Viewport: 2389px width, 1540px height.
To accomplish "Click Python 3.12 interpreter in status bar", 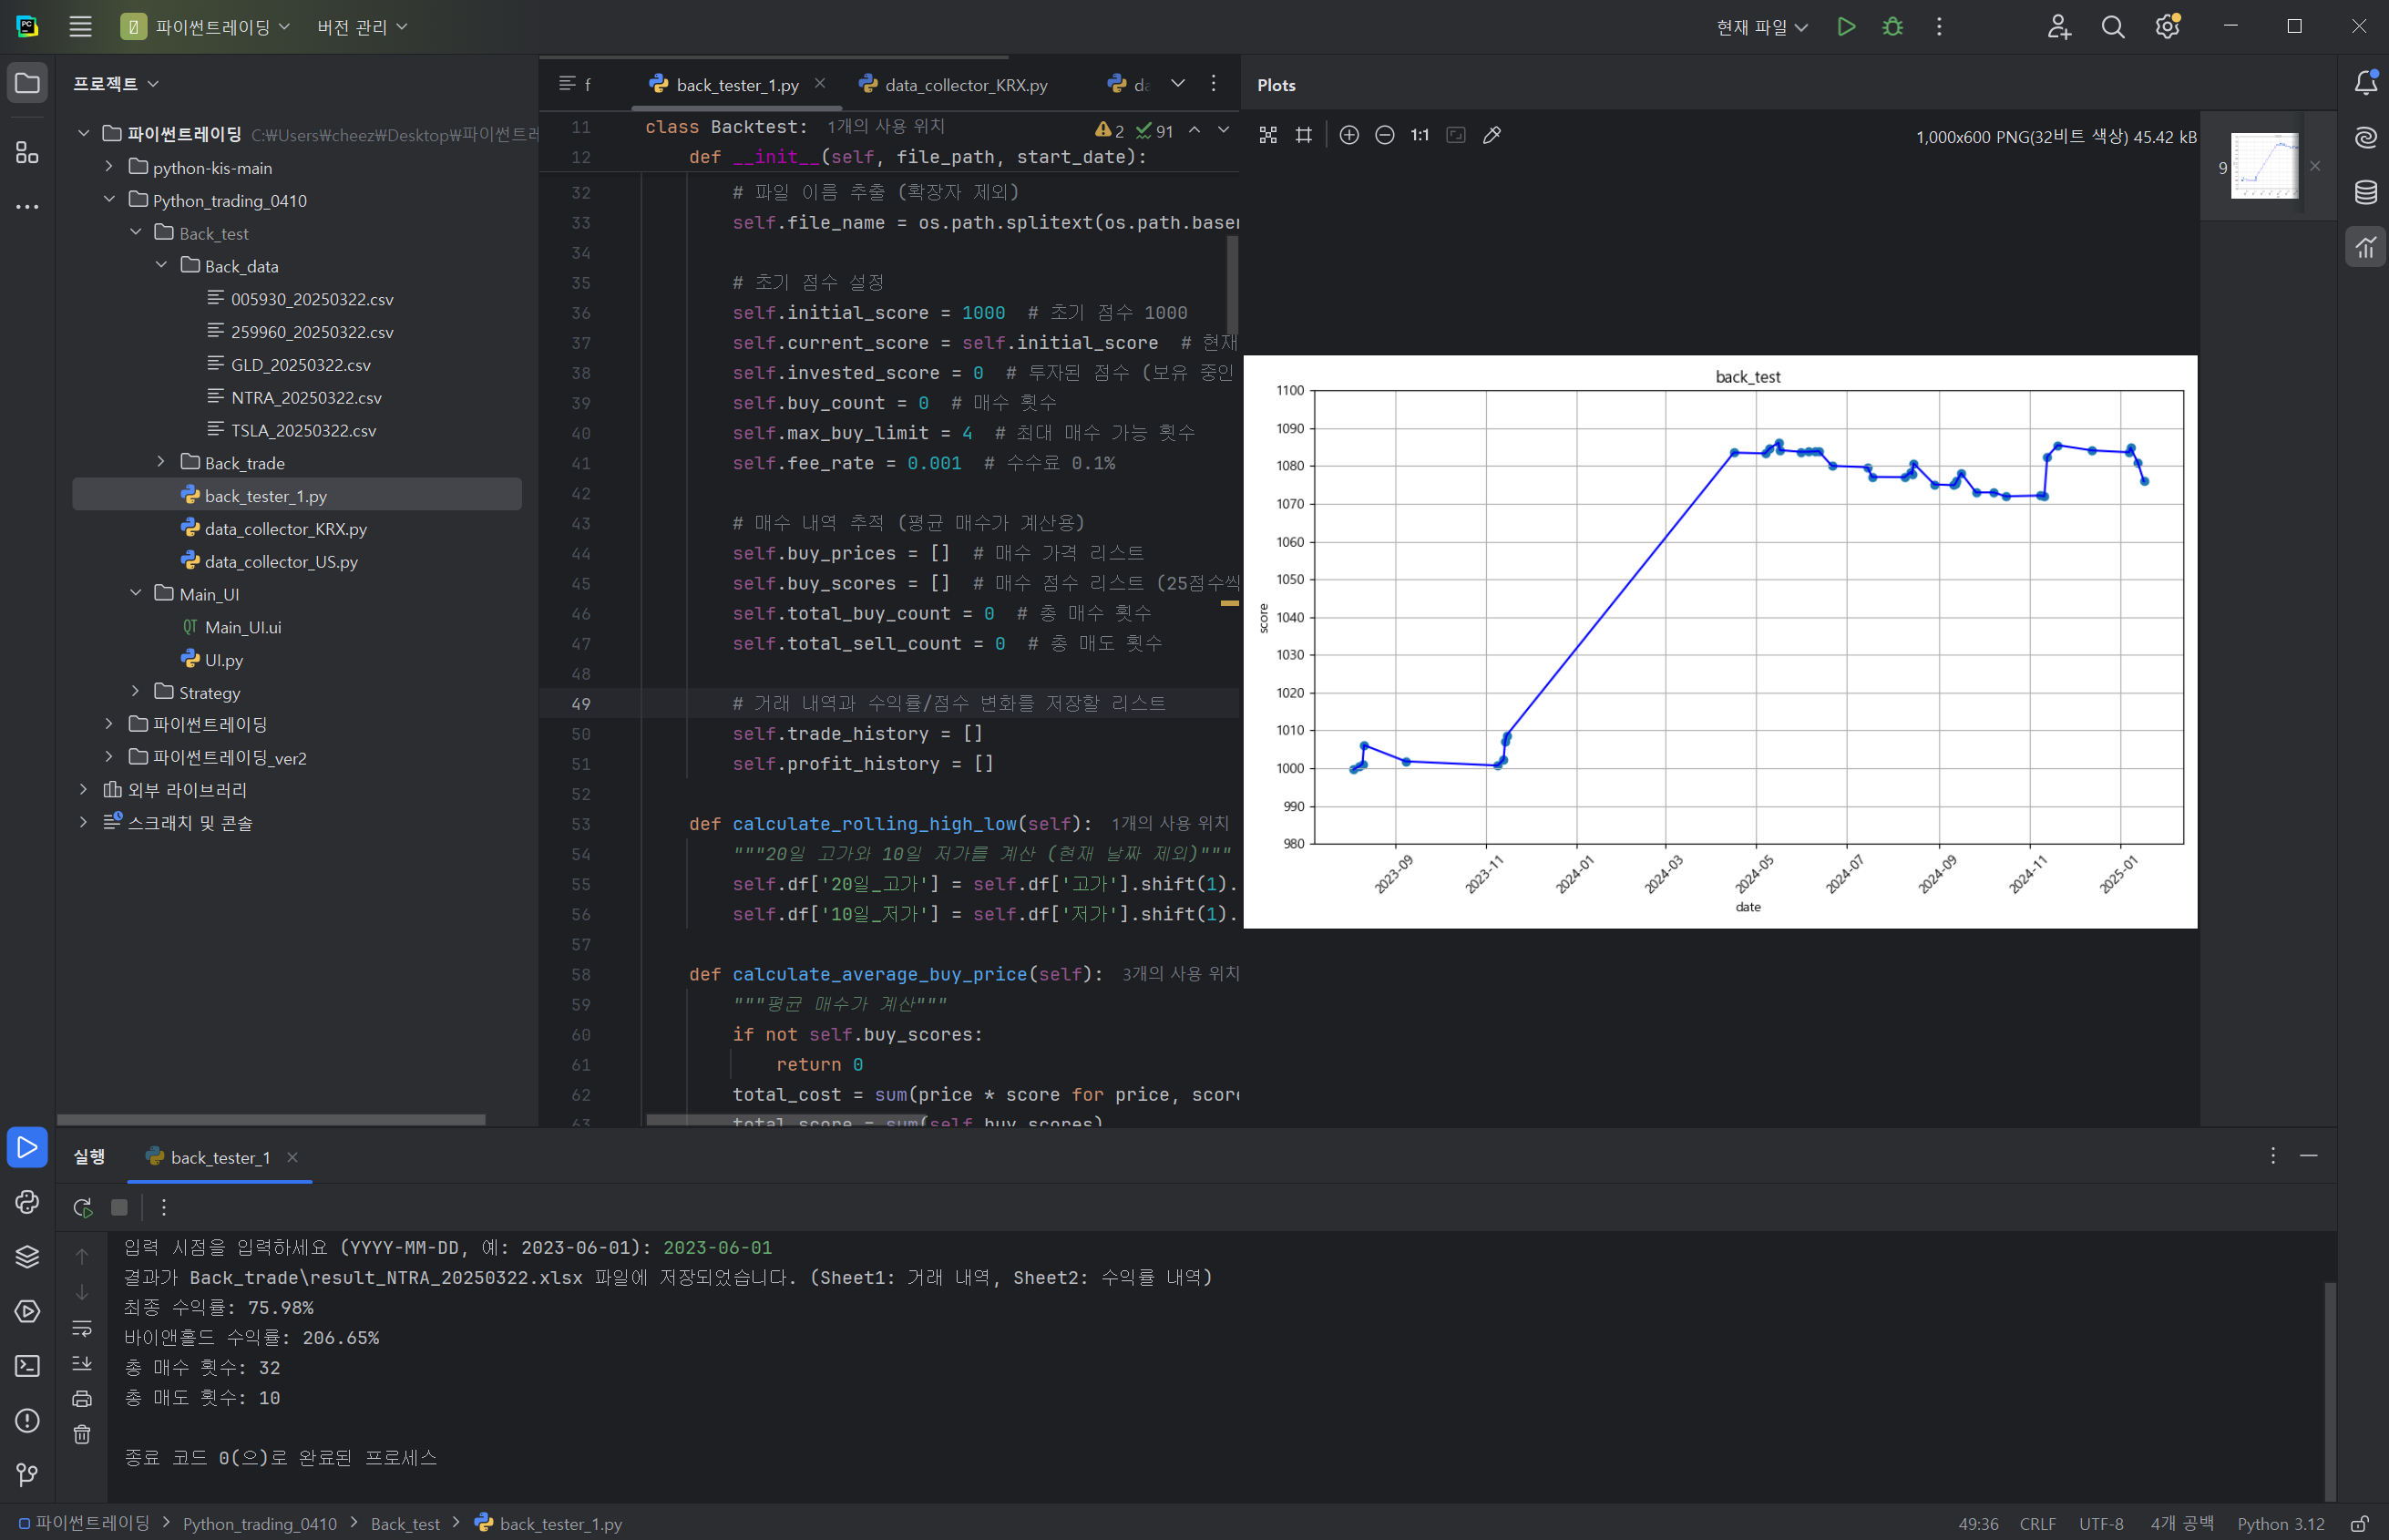I will [x=2281, y=1523].
